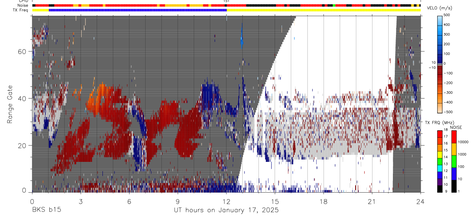Click the 'UT hours on January 17, 2025' axis title
This screenshot has height=218, width=473.
(226, 210)
